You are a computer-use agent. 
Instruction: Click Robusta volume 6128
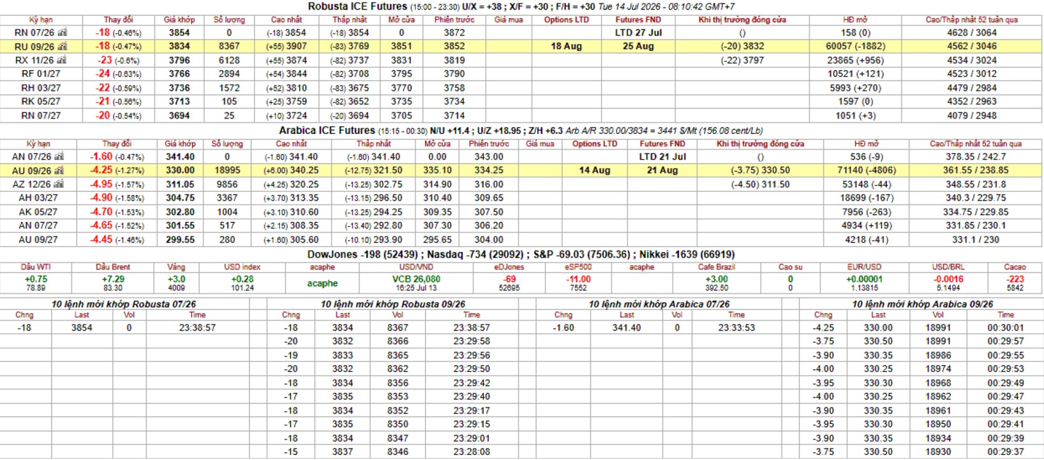tap(229, 60)
